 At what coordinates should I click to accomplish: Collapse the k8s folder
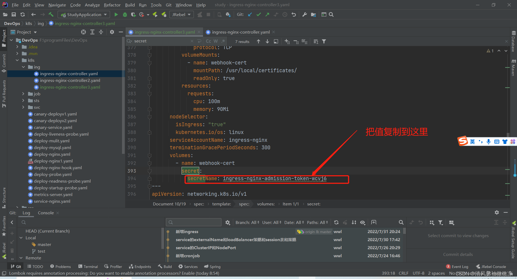tap(17, 60)
